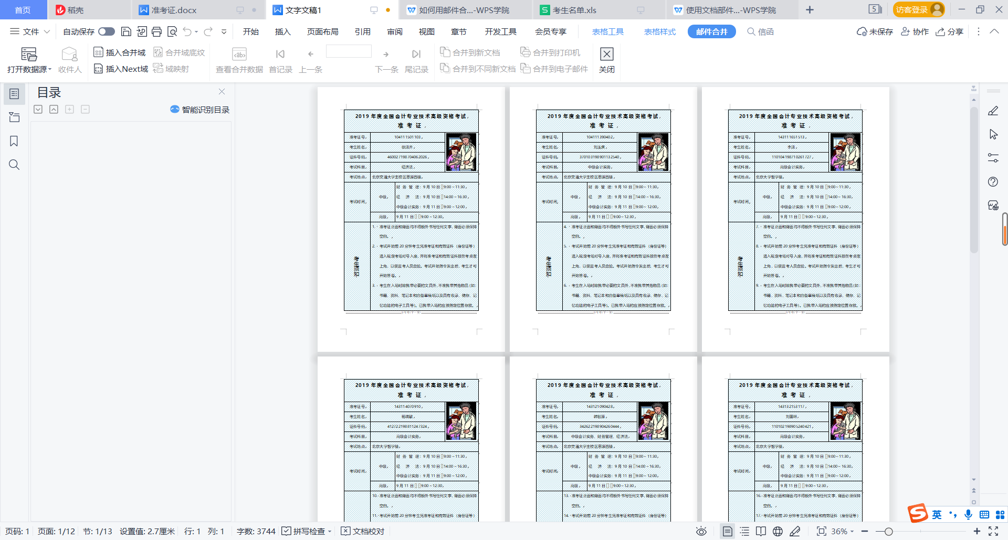Screen dimensions: 1008x540
Task: Click the zoom slider handle
Action: click(888, 531)
